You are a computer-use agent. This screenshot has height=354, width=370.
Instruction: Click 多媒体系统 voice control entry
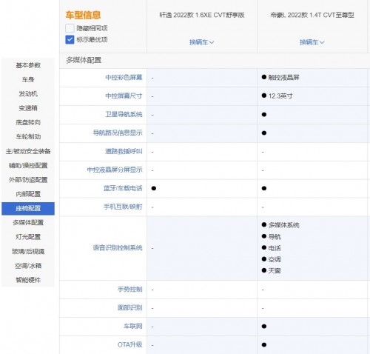283,225
